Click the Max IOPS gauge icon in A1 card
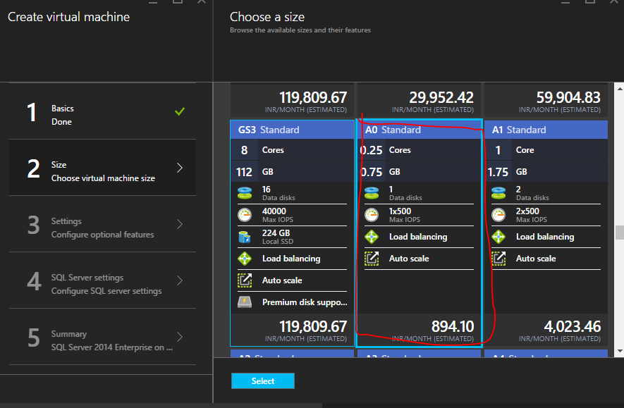This screenshot has width=624, height=408. pos(498,215)
